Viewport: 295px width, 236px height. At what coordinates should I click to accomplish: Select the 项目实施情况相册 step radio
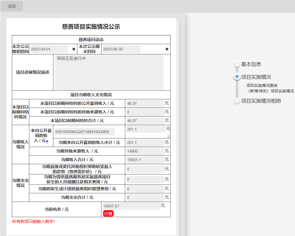[x=237, y=101]
